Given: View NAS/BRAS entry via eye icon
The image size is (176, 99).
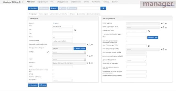Looking at the screenshot, I should tap(92, 63).
